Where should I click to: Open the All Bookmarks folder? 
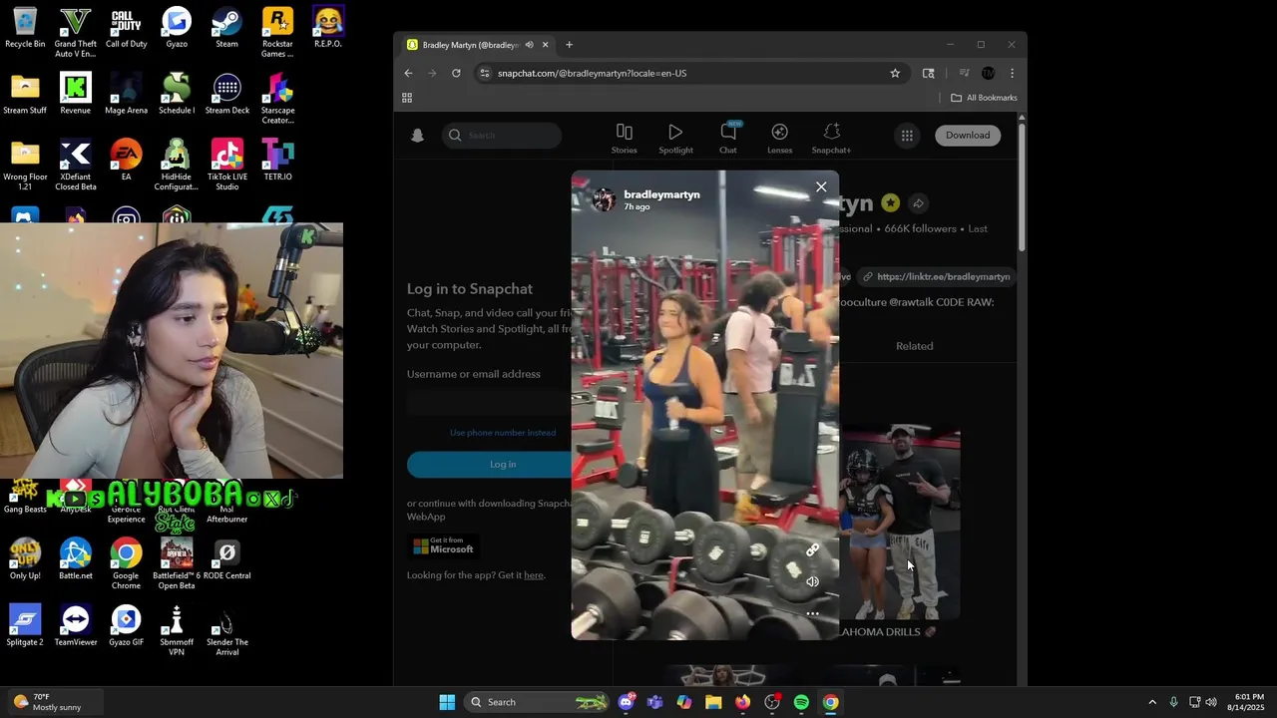tap(984, 98)
